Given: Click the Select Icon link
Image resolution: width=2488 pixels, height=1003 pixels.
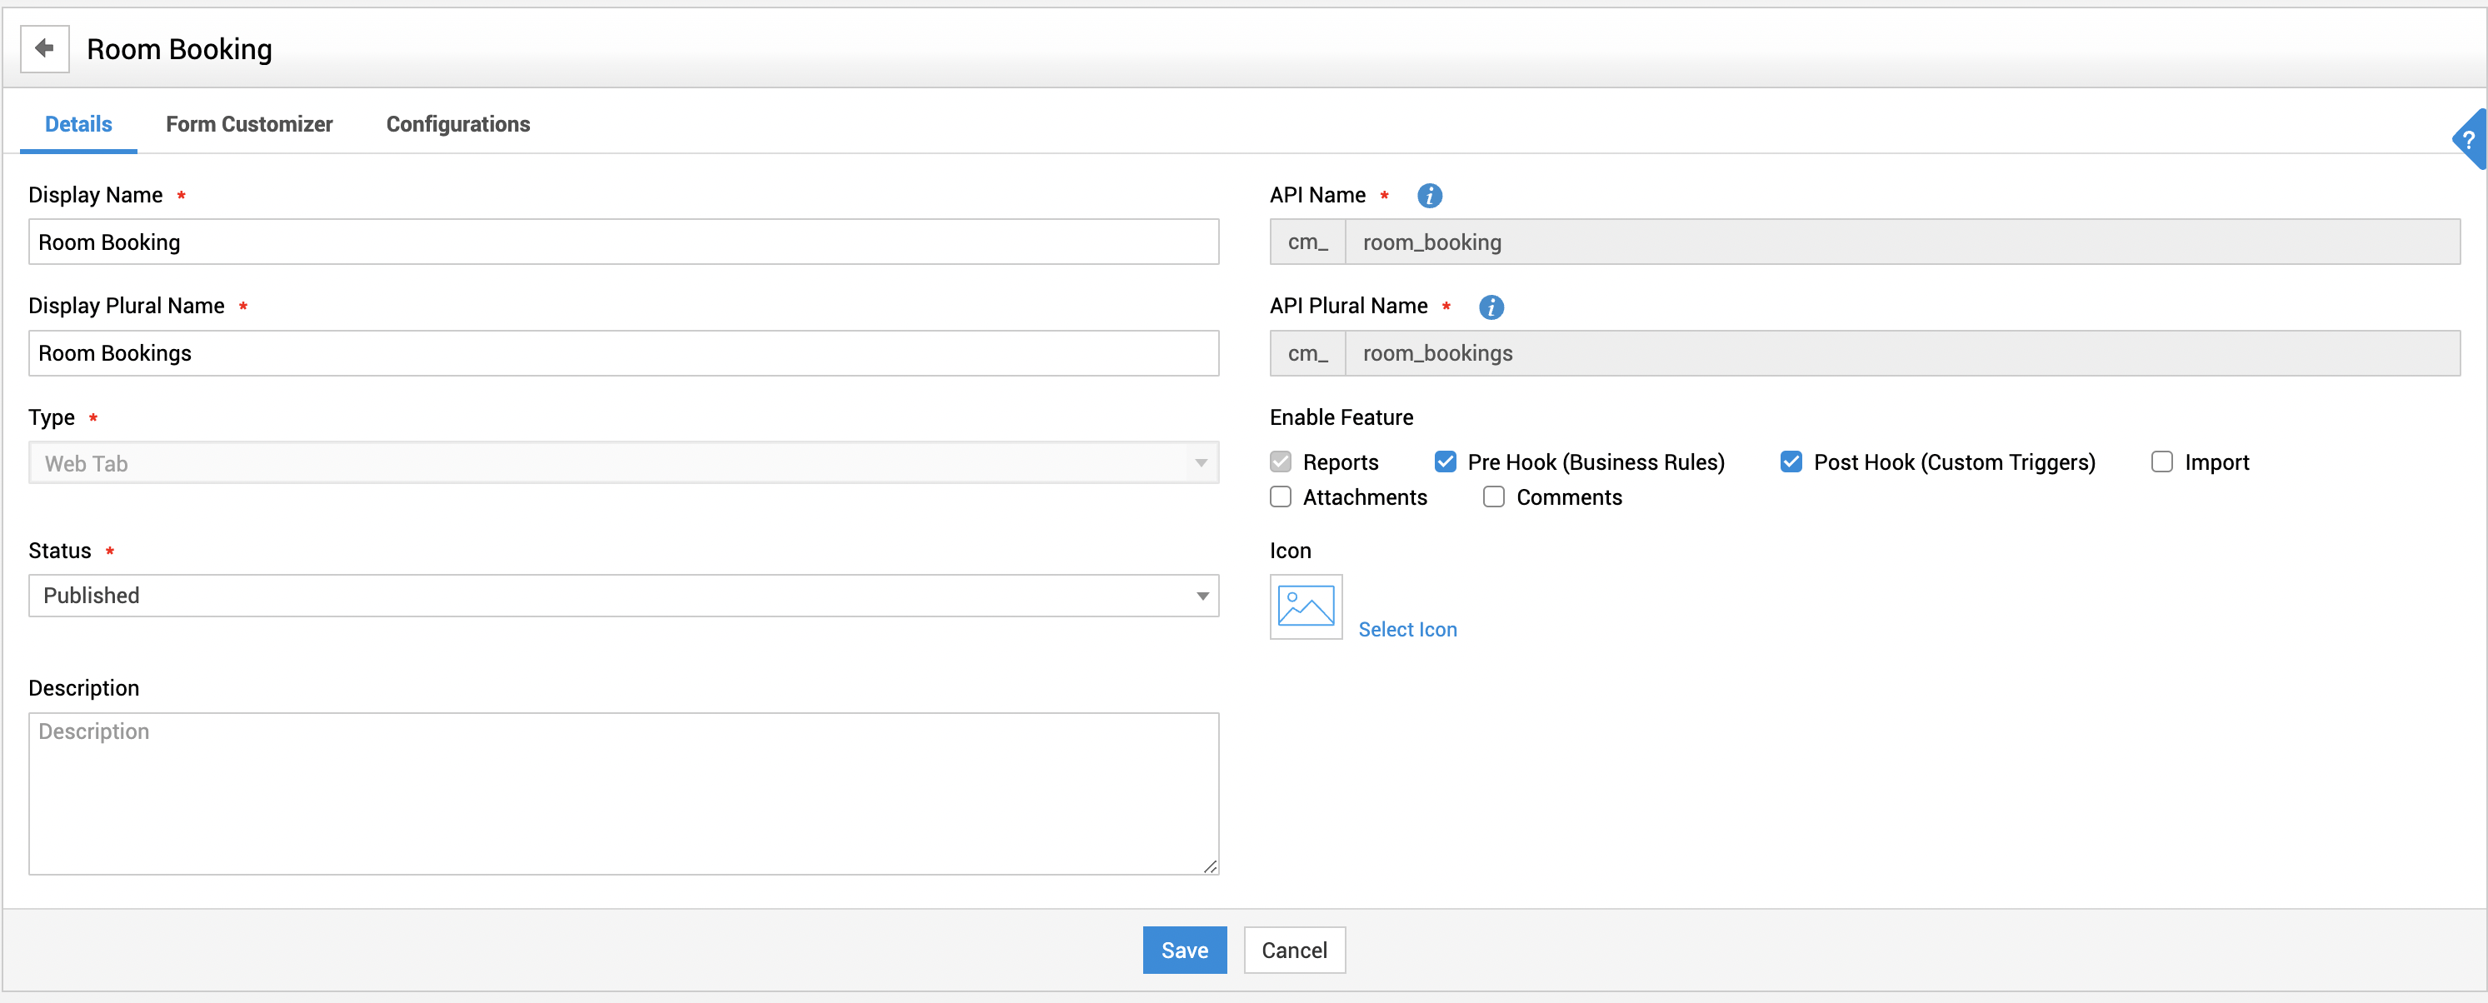Looking at the screenshot, I should [x=1407, y=630].
